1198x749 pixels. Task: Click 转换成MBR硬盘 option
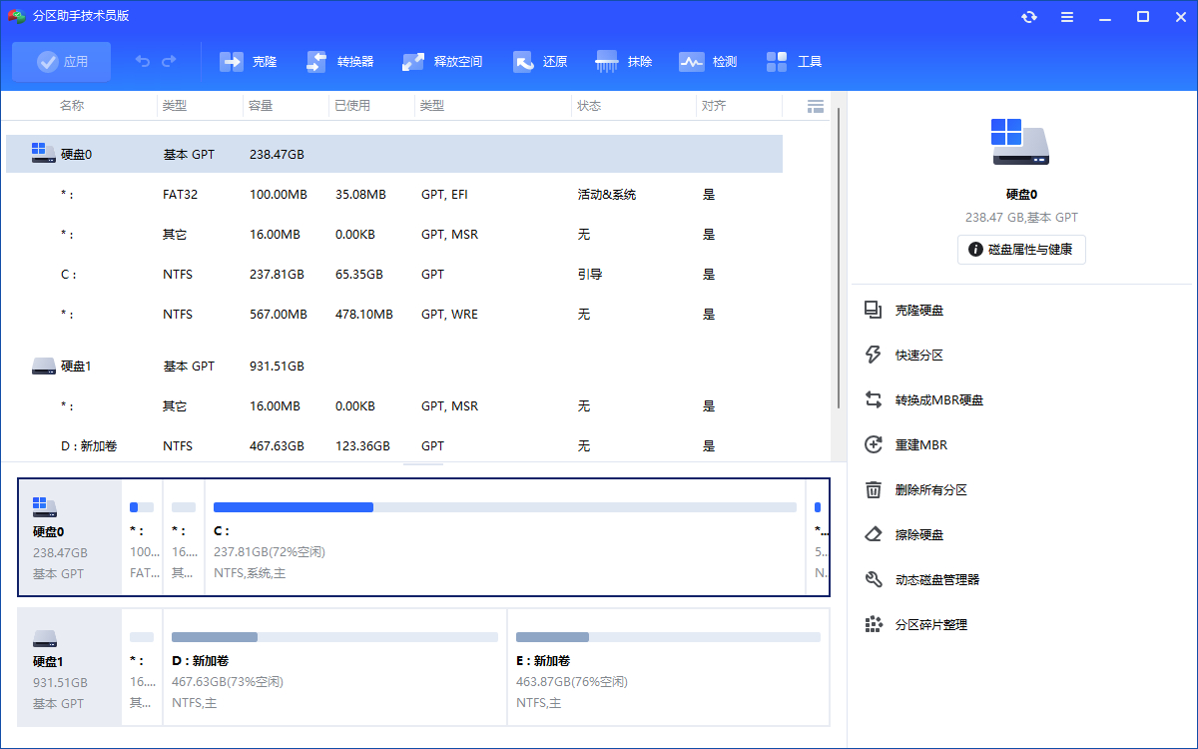coord(939,400)
